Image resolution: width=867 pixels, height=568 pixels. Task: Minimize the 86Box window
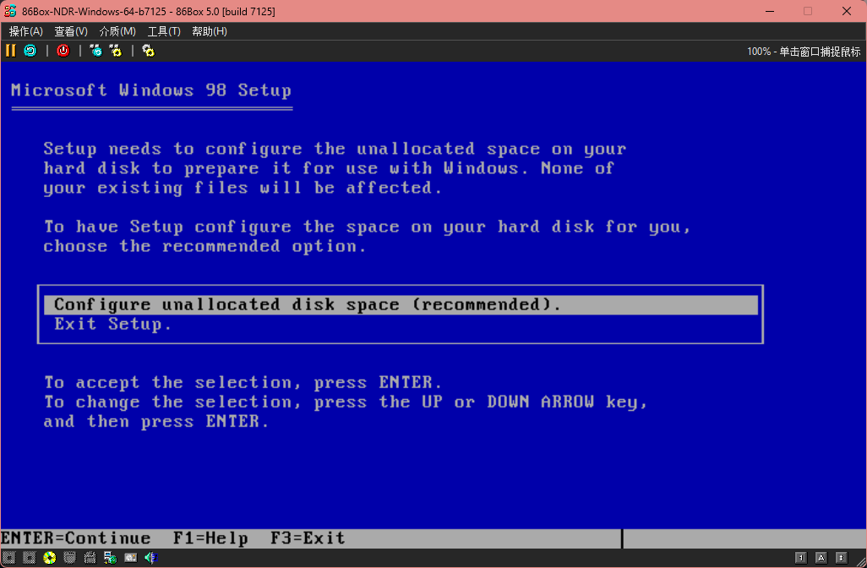pos(769,11)
